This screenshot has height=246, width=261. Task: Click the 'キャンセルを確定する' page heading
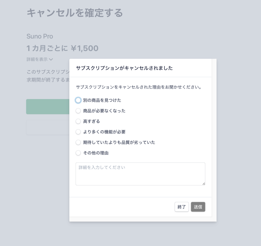75,13
